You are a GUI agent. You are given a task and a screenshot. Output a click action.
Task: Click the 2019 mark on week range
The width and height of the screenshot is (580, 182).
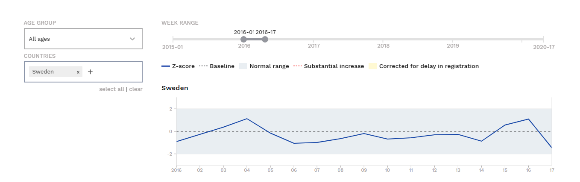[x=453, y=45]
